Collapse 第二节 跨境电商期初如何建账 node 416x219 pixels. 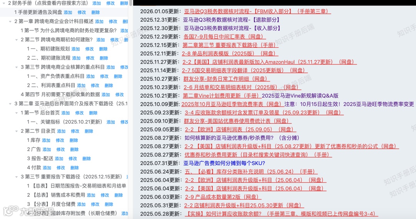pyautogui.click(x=17, y=40)
